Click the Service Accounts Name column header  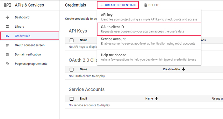pyautogui.click(x=149, y=99)
